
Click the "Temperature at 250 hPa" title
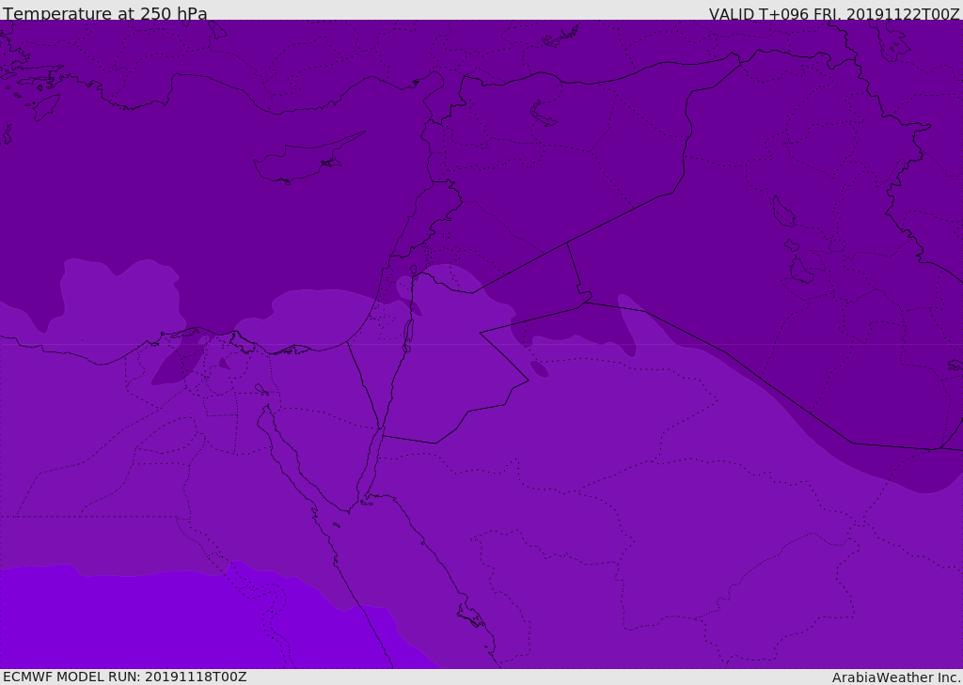click(104, 14)
